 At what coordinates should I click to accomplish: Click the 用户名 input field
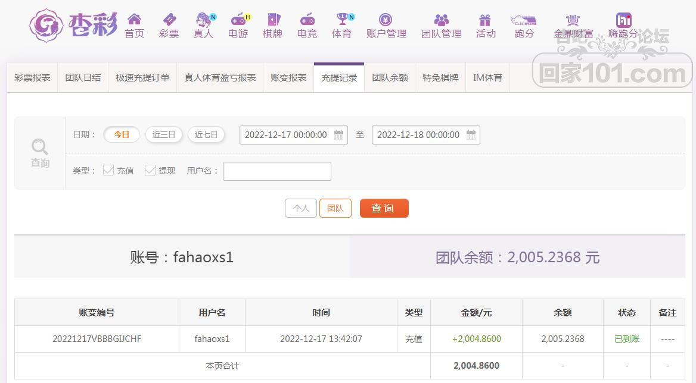[x=277, y=171]
